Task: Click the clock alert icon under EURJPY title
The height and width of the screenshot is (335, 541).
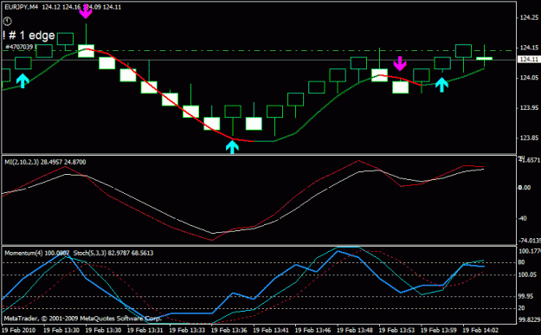Action: pos(7,22)
